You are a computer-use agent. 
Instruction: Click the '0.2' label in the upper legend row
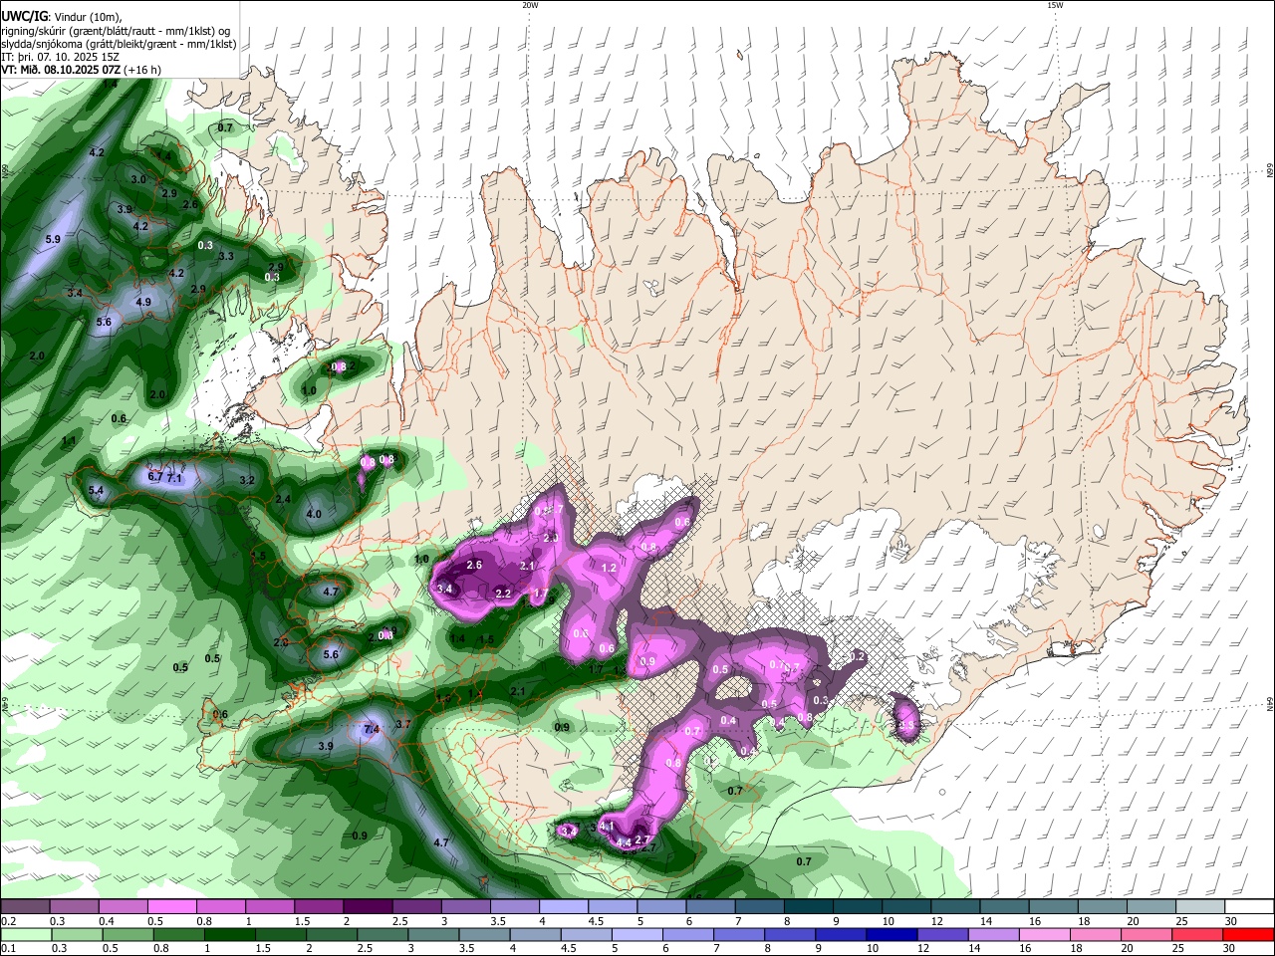[7, 922]
